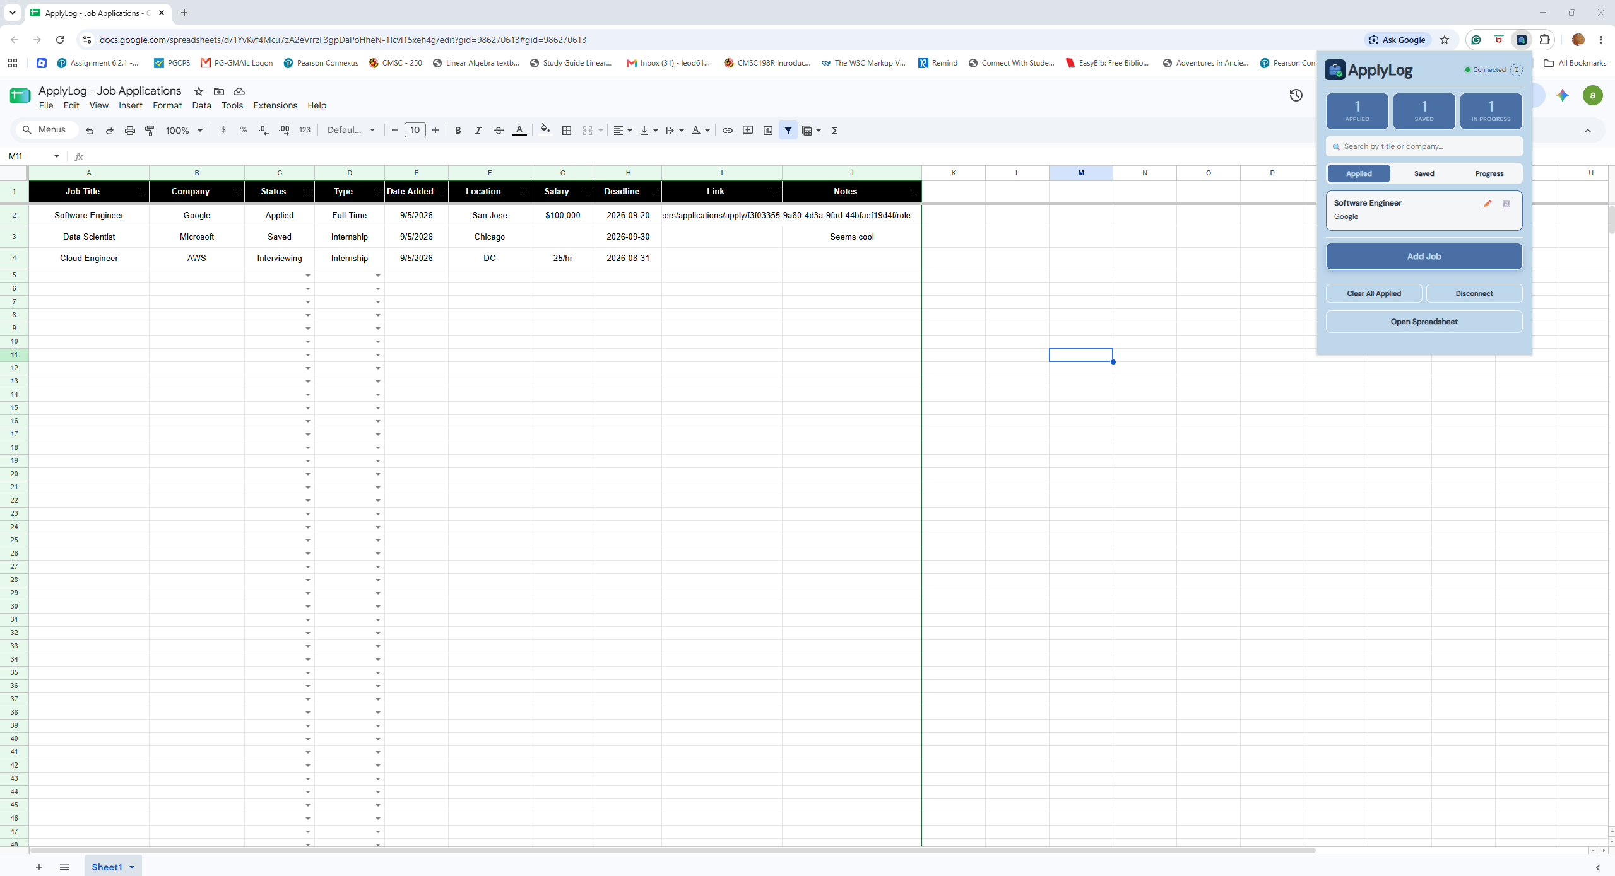Viewport: 1615px width, 876px height.
Task: Open Sheet1 tab options arrow
Action: 132,867
